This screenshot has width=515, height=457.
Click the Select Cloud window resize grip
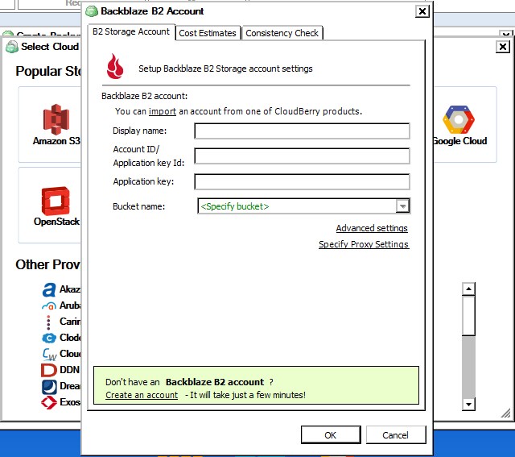click(x=506, y=413)
